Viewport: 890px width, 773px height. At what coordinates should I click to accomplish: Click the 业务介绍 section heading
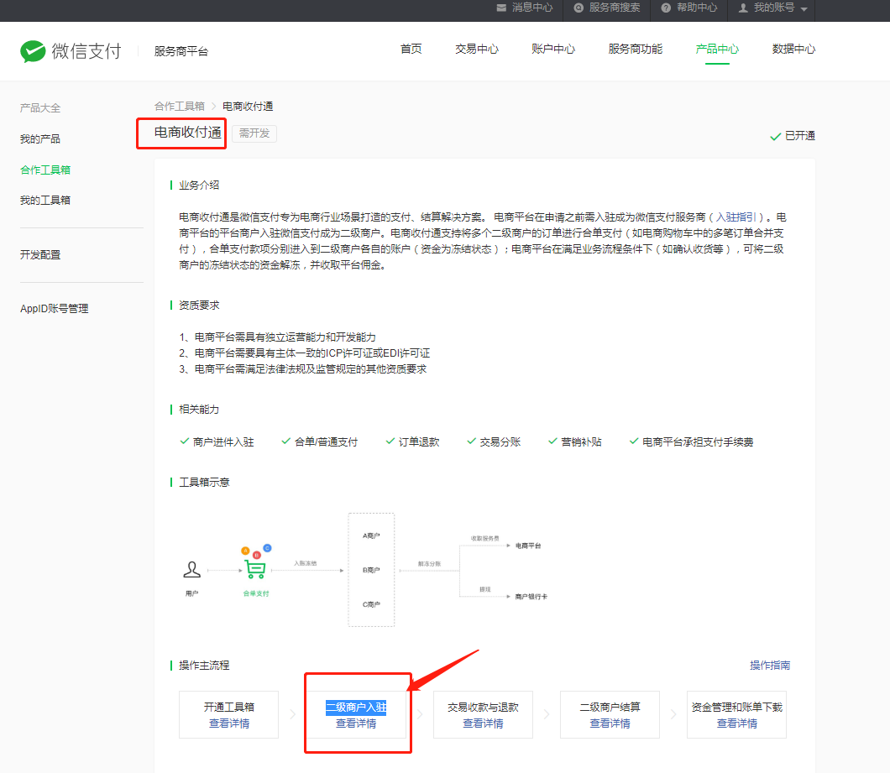click(199, 185)
